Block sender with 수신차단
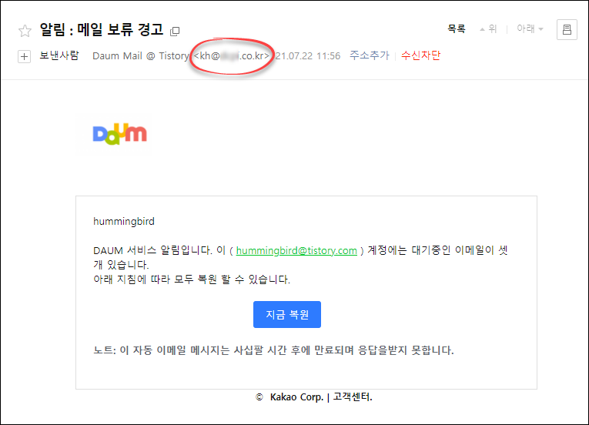The width and height of the screenshot is (589, 425). click(x=420, y=55)
